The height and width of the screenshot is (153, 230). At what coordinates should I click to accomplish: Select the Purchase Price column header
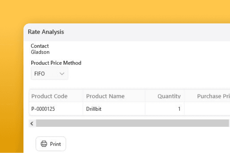click(x=214, y=96)
